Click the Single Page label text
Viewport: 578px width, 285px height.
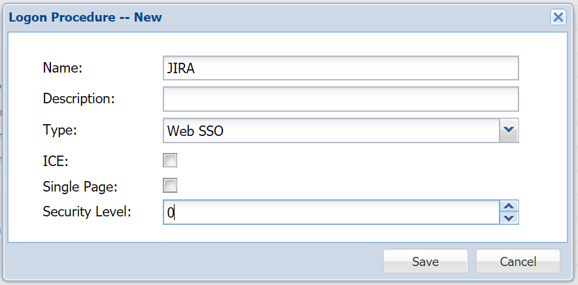point(80,186)
